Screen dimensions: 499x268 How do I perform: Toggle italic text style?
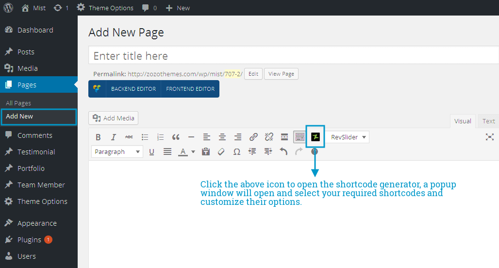114,137
